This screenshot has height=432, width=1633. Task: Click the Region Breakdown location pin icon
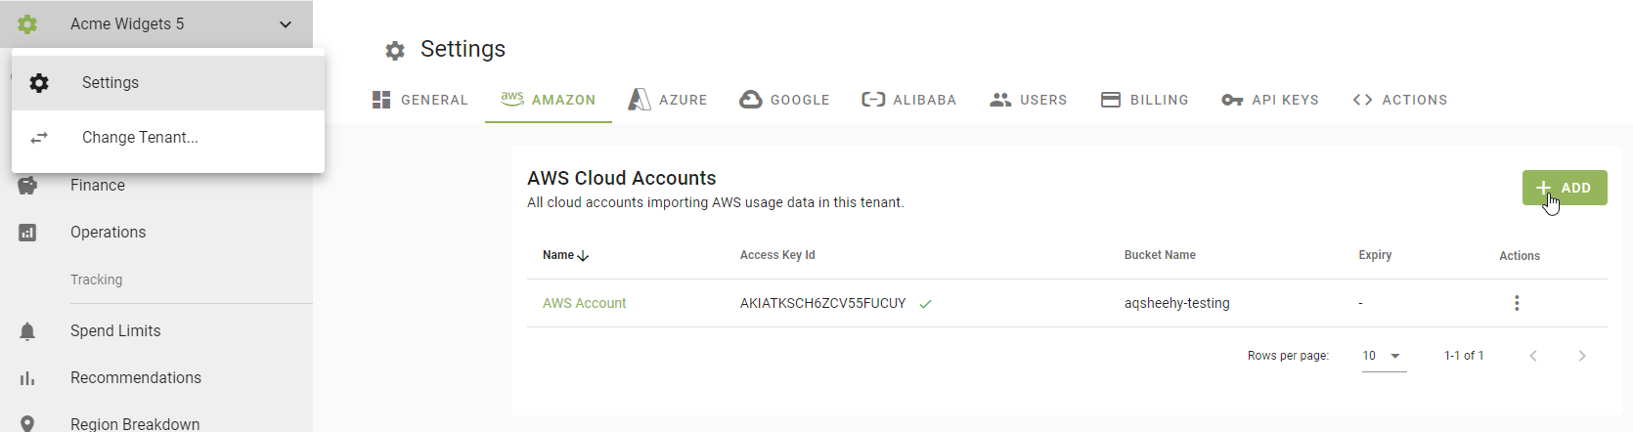(x=27, y=423)
